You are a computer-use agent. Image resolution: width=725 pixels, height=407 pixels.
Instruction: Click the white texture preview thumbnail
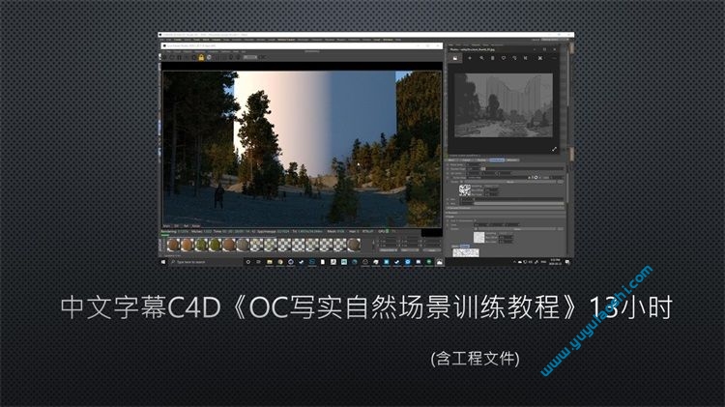pyautogui.click(x=479, y=237)
